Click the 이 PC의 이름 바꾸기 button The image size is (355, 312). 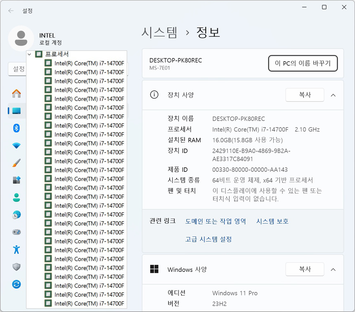pos(303,63)
